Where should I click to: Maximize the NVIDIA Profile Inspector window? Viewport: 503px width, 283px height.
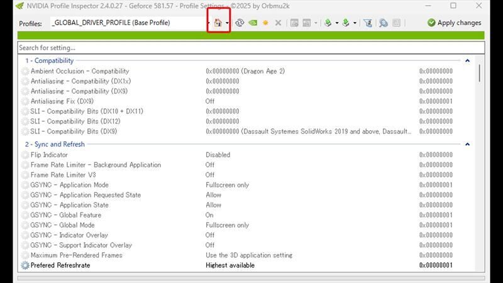coord(453,6)
